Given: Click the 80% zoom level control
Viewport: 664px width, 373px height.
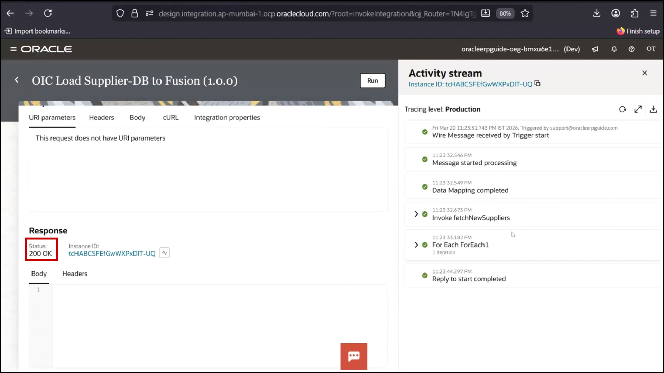Looking at the screenshot, I should click(x=505, y=13).
